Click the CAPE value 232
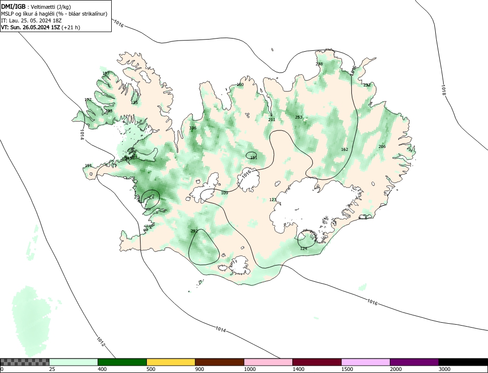This screenshot has width=488, height=373. pyautogui.click(x=367, y=84)
